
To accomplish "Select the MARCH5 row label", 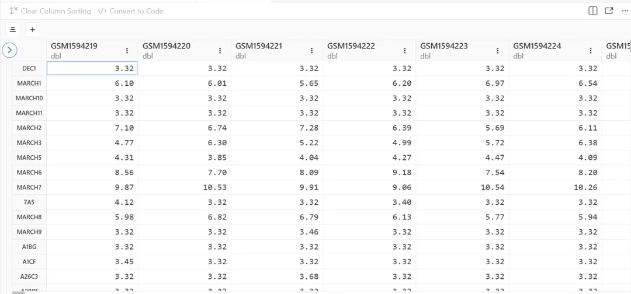I will point(29,158).
